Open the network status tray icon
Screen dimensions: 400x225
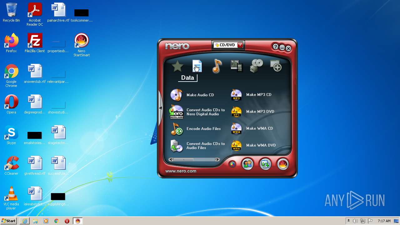click(363, 221)
